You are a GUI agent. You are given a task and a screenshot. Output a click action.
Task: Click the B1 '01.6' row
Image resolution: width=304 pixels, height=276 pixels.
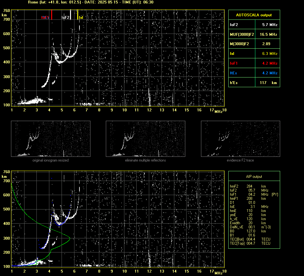pos(242,235)
